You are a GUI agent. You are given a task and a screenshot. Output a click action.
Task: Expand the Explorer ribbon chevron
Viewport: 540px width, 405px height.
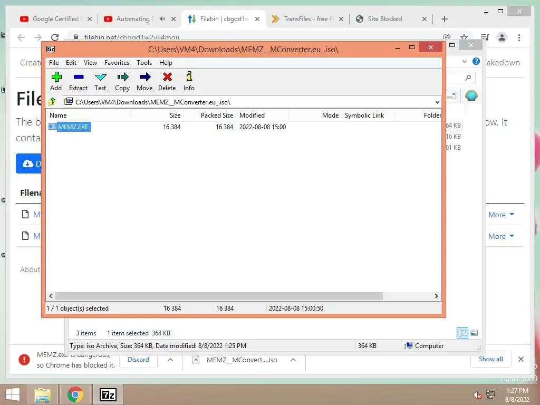tap(464, 62)
